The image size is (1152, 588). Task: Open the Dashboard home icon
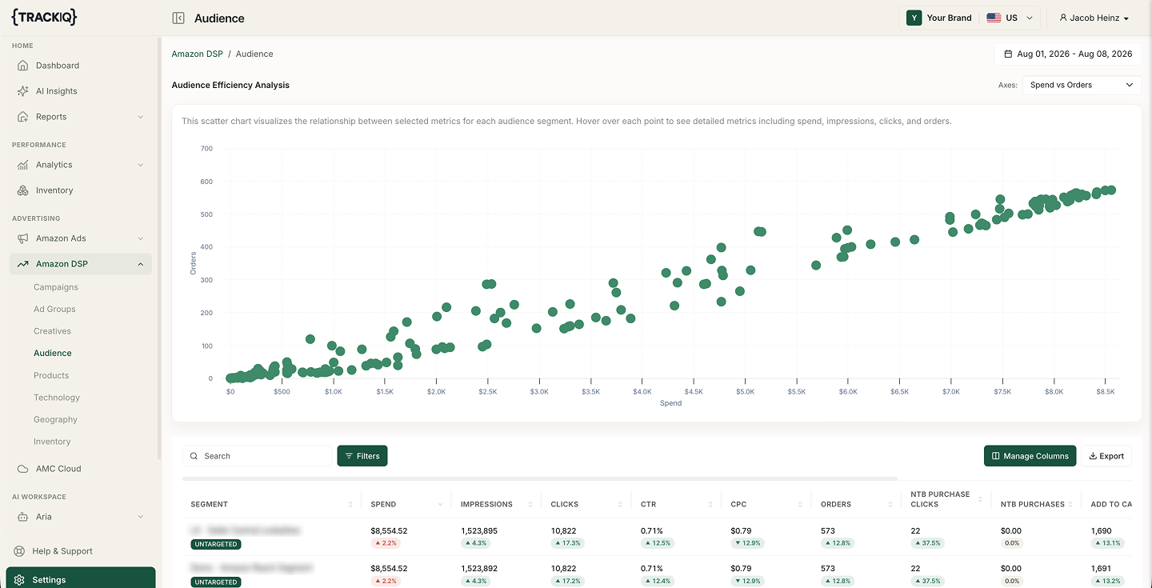tap(23, 66)
